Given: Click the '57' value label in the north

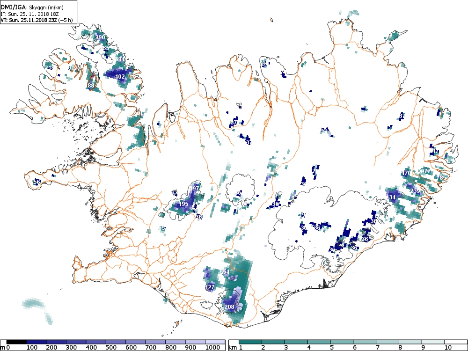Looking at the screenshot, I should (234, 122).
